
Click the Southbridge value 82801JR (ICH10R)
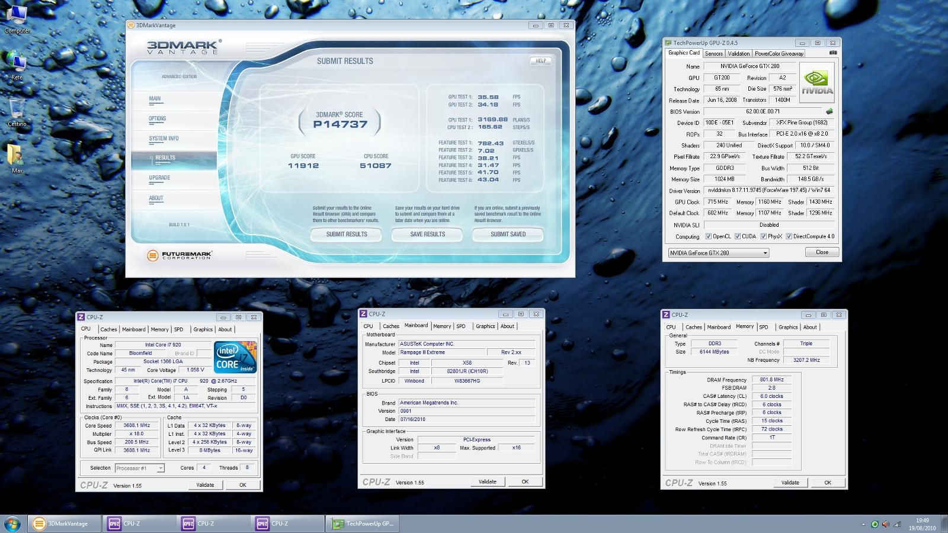pyautogui.click(x=467, y=371)
